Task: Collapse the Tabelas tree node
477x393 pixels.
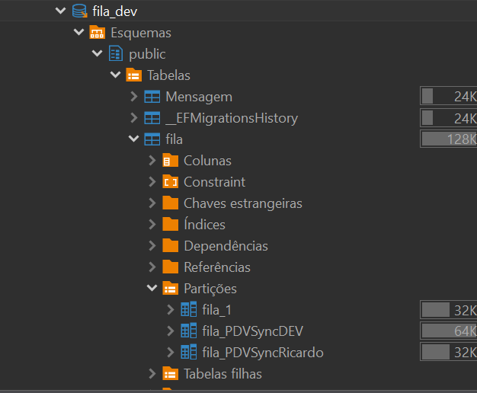Action: click(116, 75)
